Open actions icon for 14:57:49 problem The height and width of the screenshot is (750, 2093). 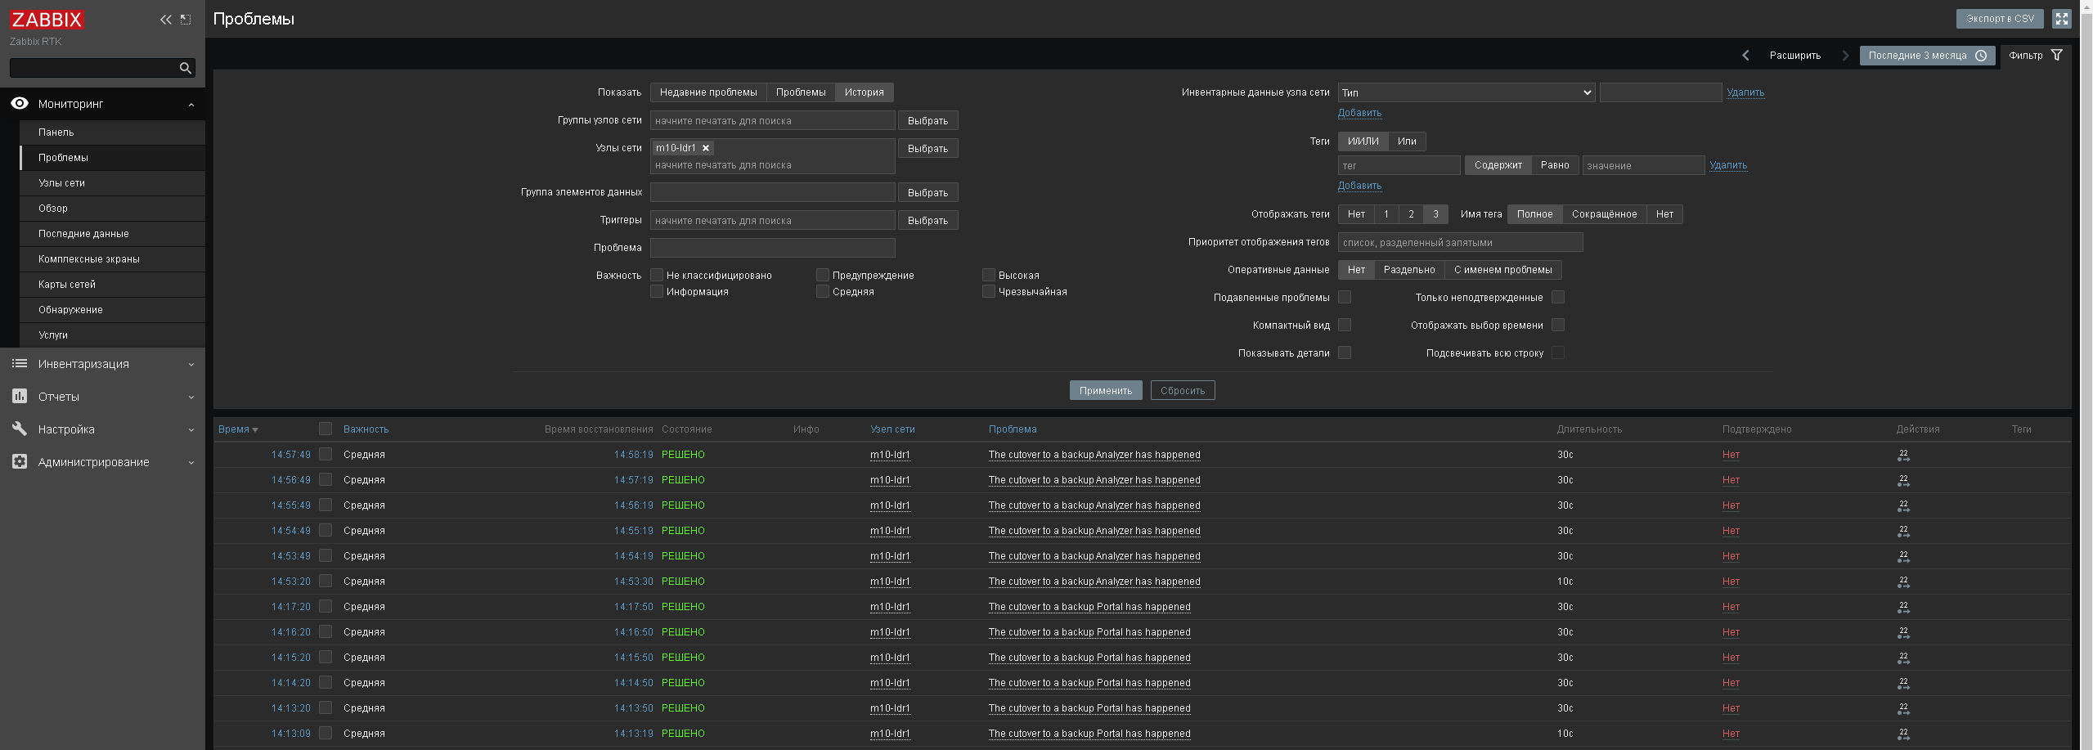[x=1903, y=455]
